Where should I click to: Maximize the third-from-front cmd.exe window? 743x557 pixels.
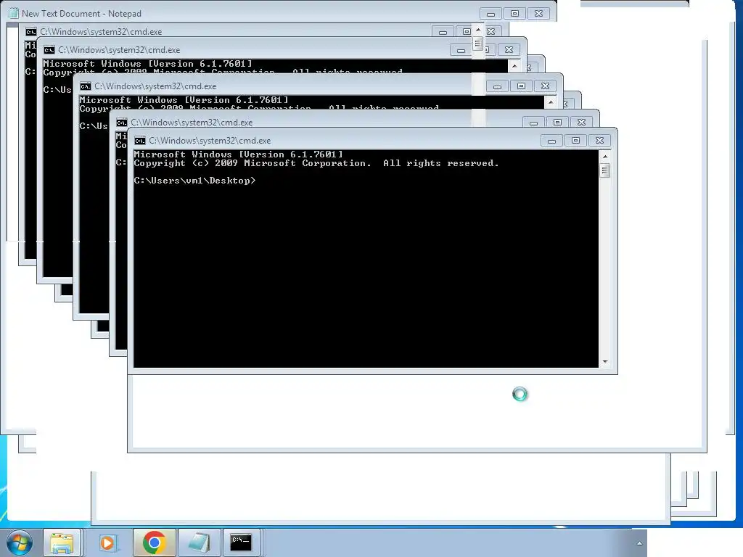[521, 86]
